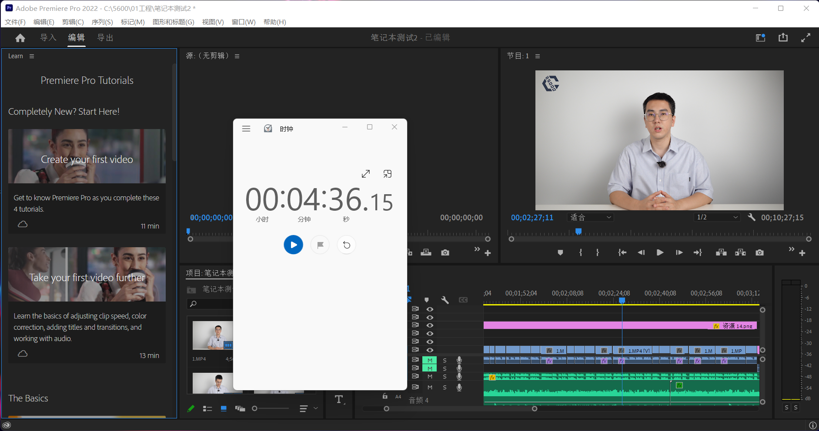
Task: Select the Type tool (T)
Action: click(x=339, y=399)
